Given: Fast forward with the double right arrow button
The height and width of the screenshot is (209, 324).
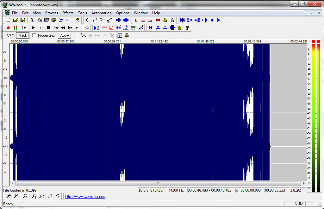Looking at the screenshot, I should click(70, 28).
